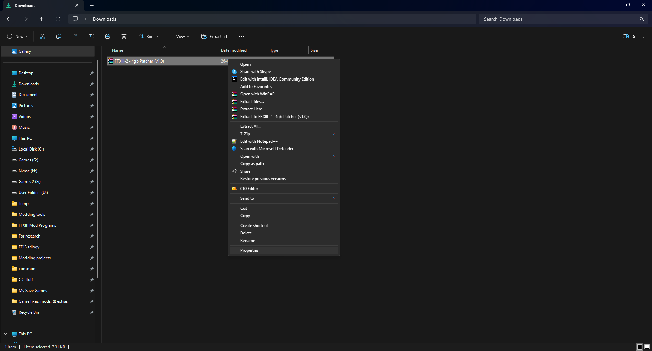Switch to large thumbnails view in status bar
652x351 pixels.
tap(647, 347)
